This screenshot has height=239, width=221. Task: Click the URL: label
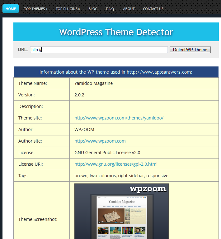[23, 50]
